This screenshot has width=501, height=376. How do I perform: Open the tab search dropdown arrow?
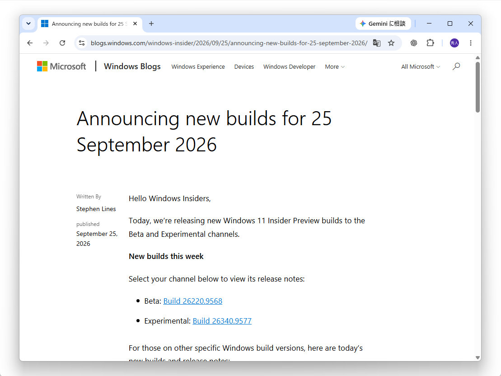(28, 23)
